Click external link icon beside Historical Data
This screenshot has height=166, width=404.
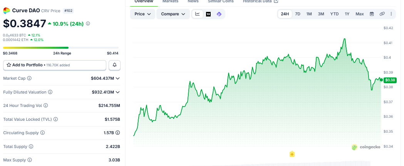276,1
